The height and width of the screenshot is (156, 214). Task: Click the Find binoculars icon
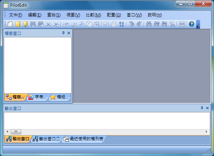[x=149, y=24]
